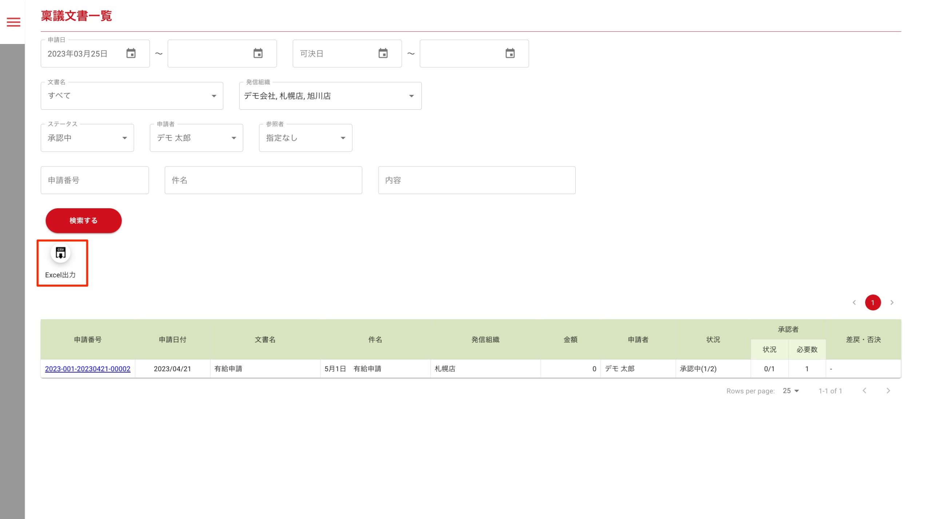
Task: Open calendar for 申請日 start date
Action: 131,53
